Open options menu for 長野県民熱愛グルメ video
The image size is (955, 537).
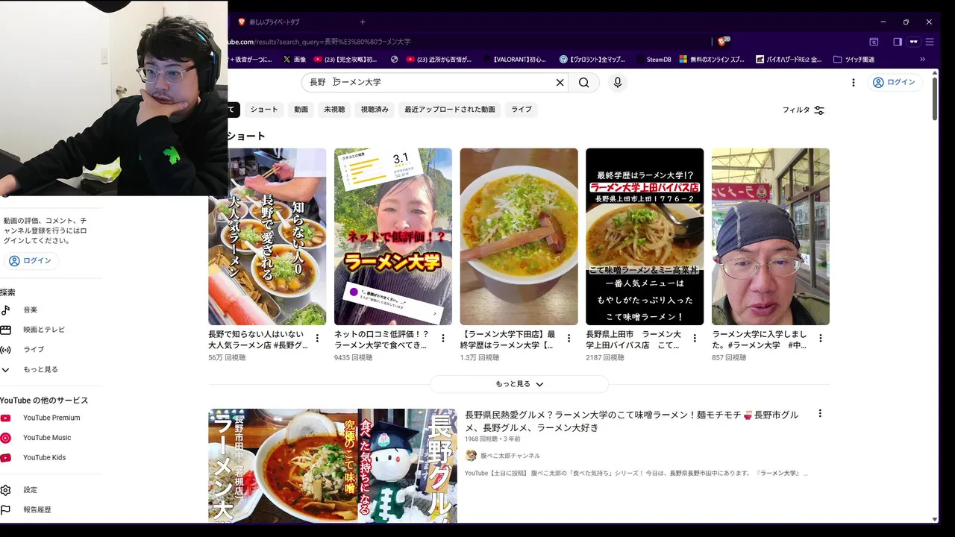[x=820, y=413]
